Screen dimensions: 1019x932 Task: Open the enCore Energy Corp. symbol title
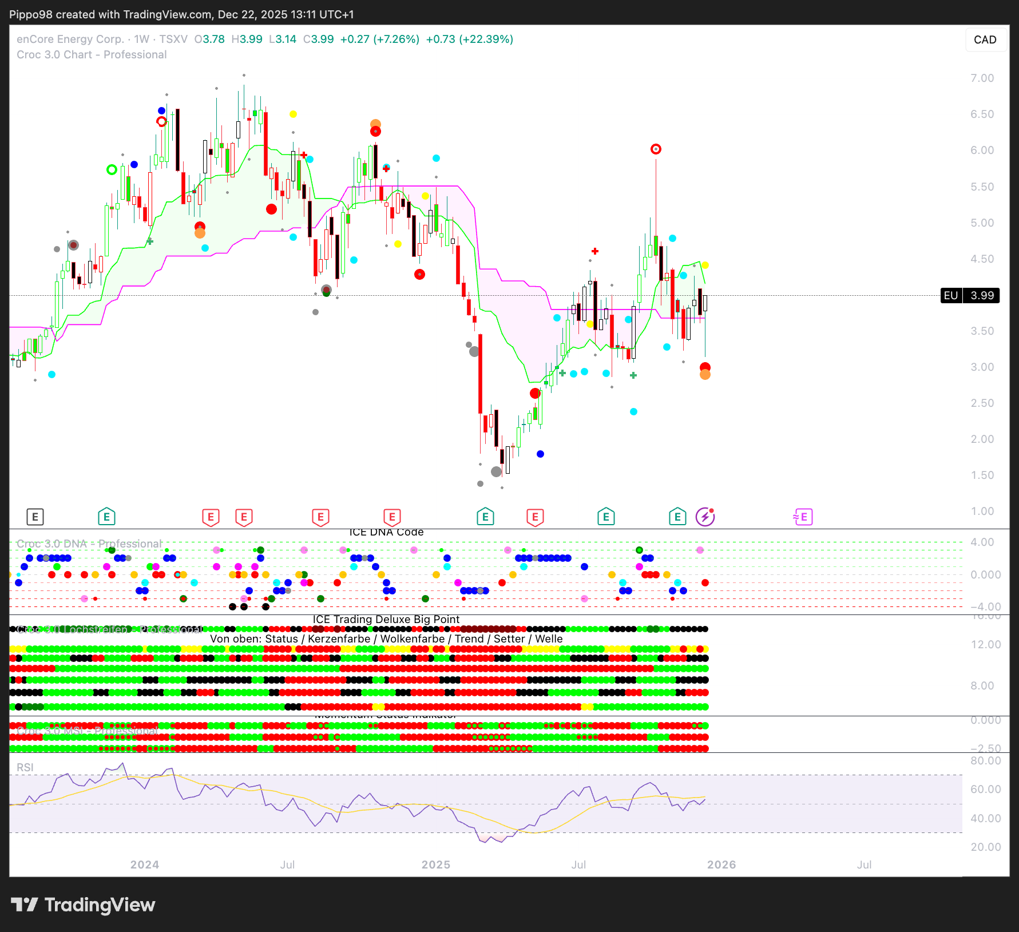(70, 39)
